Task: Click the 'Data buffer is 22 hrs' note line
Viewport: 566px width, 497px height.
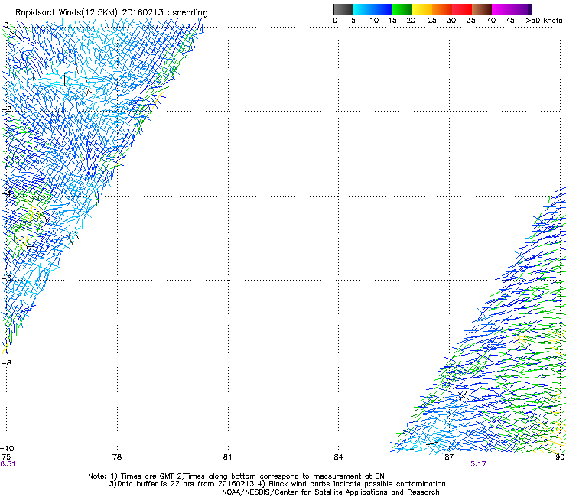Action: (x=277, y=484)
